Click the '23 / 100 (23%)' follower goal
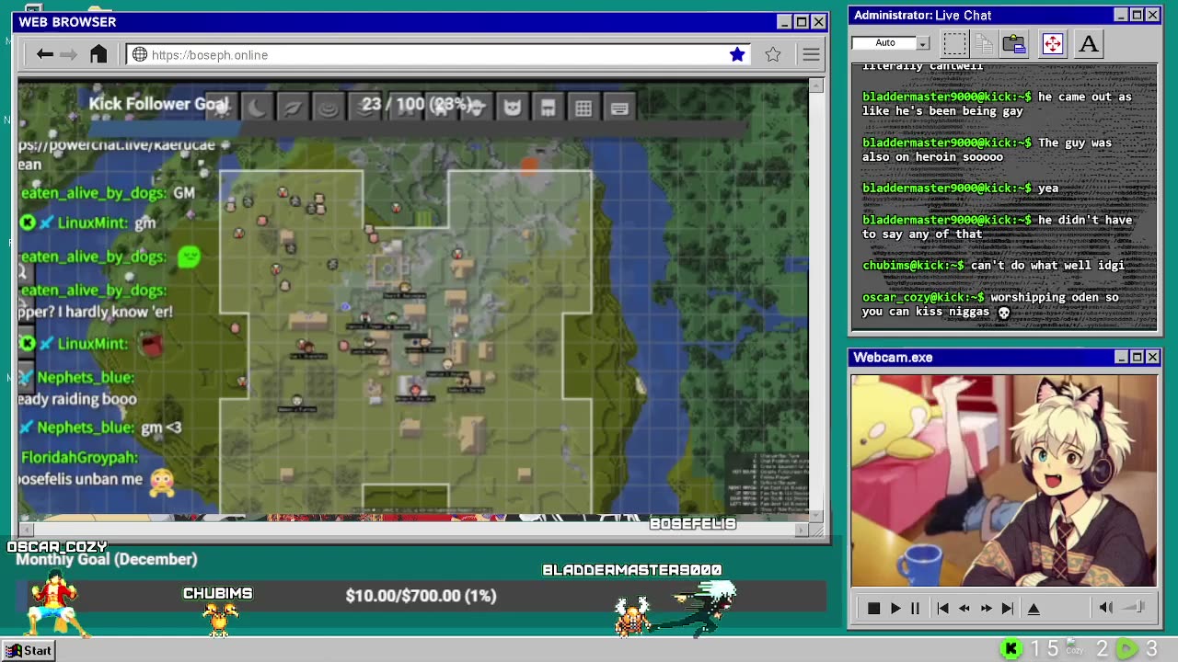1178x662 pixels. pos(417,104)
